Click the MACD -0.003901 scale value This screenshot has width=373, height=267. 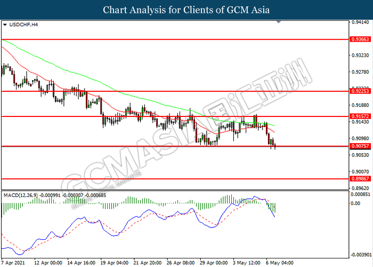pyautogui.click(x=361, y=255)
